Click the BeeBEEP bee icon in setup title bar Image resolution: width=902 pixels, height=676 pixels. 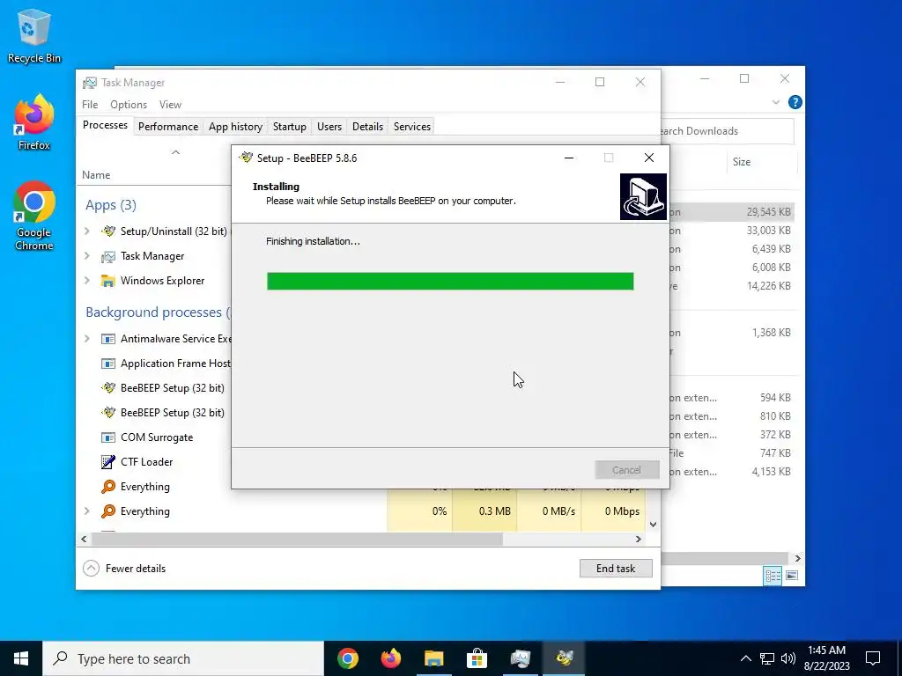pyautogui.click(x=247, y=158)
